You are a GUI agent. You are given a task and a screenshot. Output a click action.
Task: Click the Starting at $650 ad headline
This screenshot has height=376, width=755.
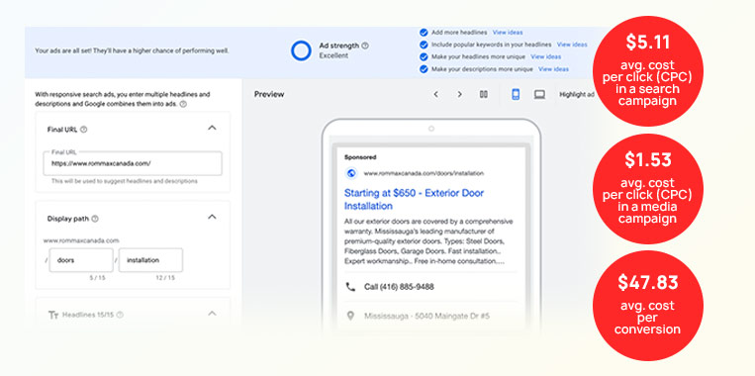tap(414, 199)
